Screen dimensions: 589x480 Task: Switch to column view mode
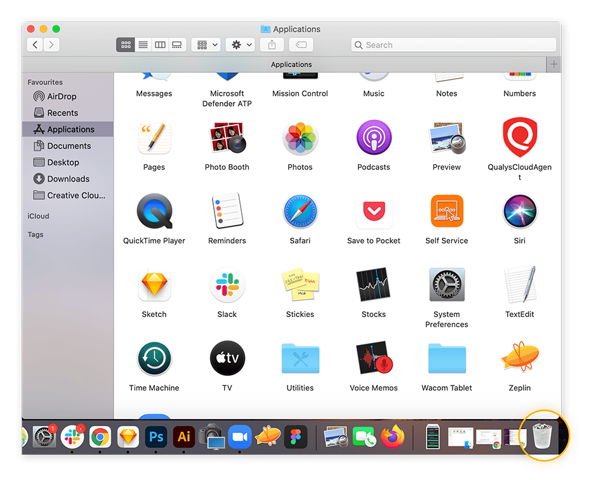160,45
